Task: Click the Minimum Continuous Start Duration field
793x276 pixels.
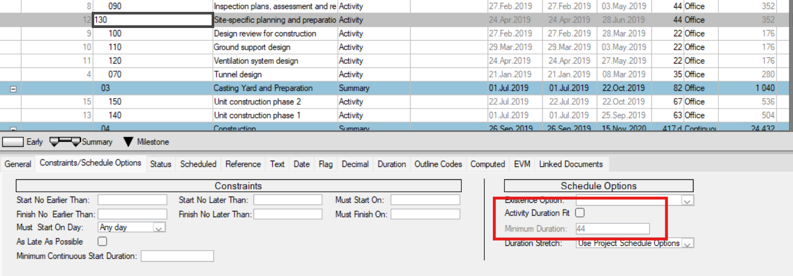Action: click(x=177, y=256)
